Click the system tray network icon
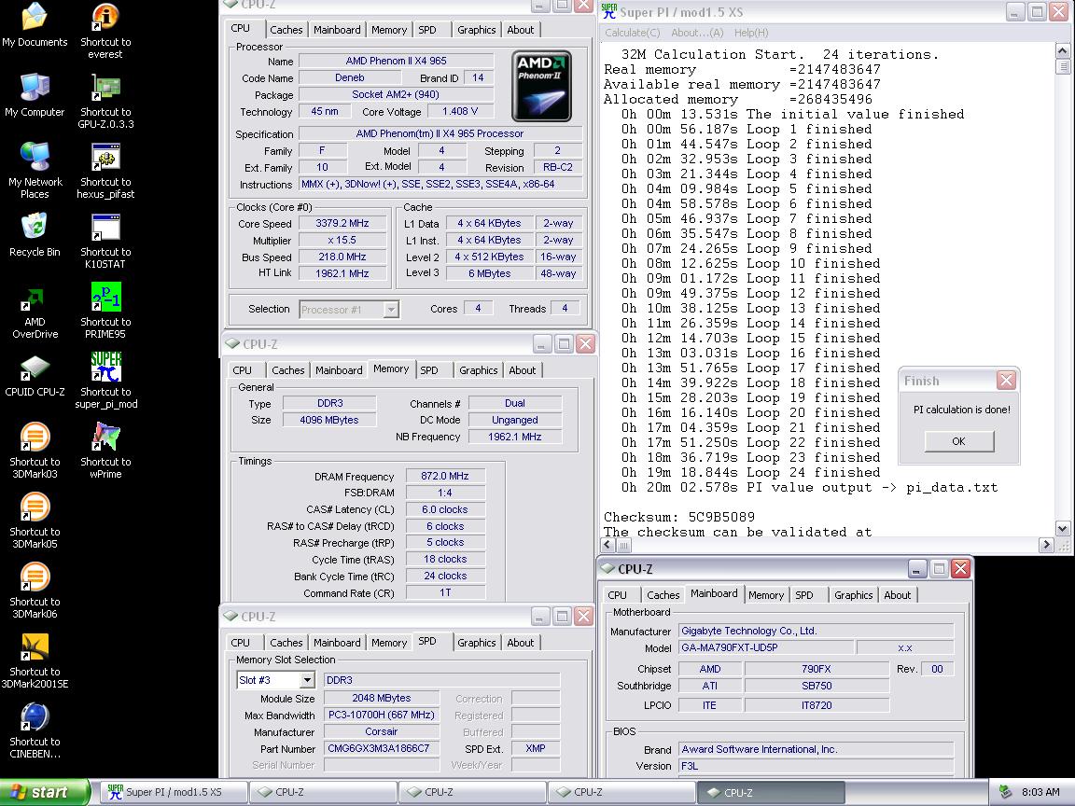1075x806 pixels. click(1005, 792)
